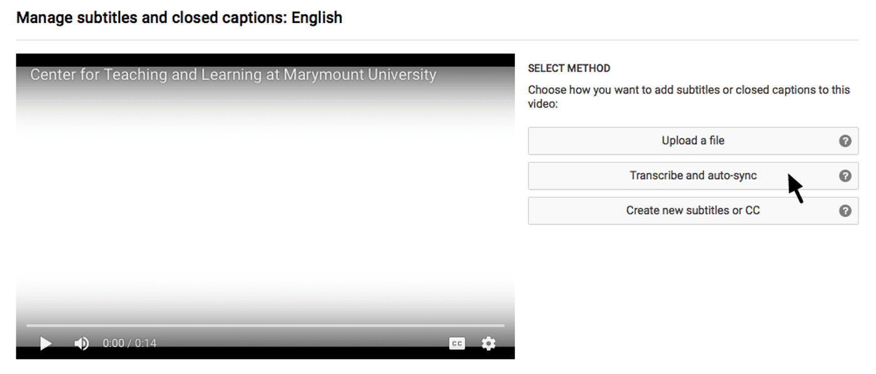
Task: Open the video player settings gear
Action: point(488,343)
